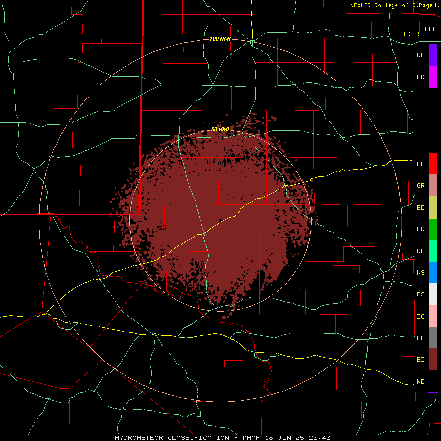Click the IC legend label

pyautogui.click(x=420, y=317)
